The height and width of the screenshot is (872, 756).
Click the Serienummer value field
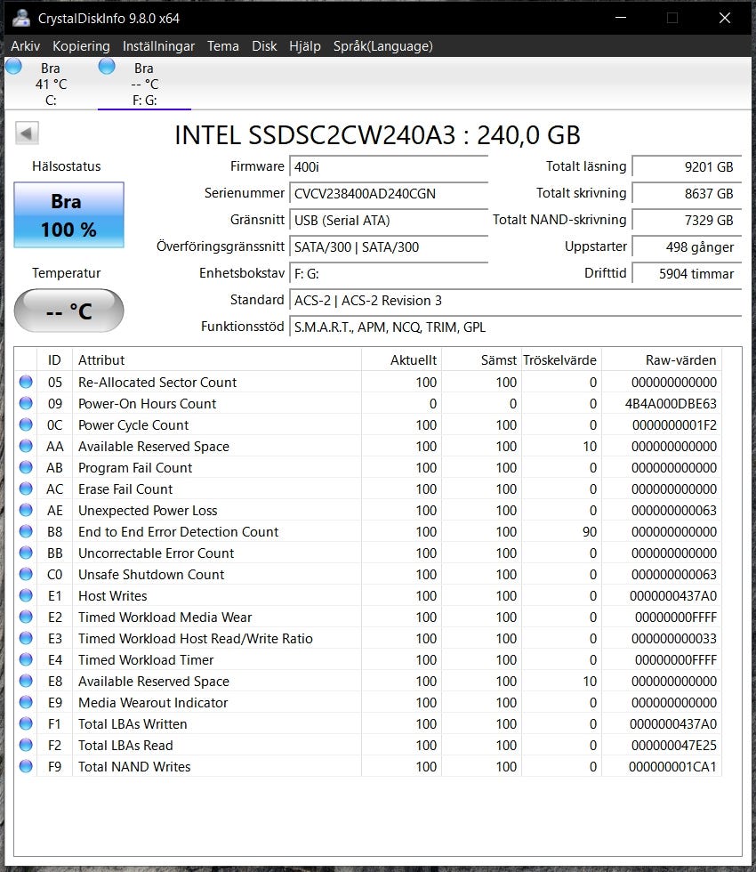tap(389, 194)
